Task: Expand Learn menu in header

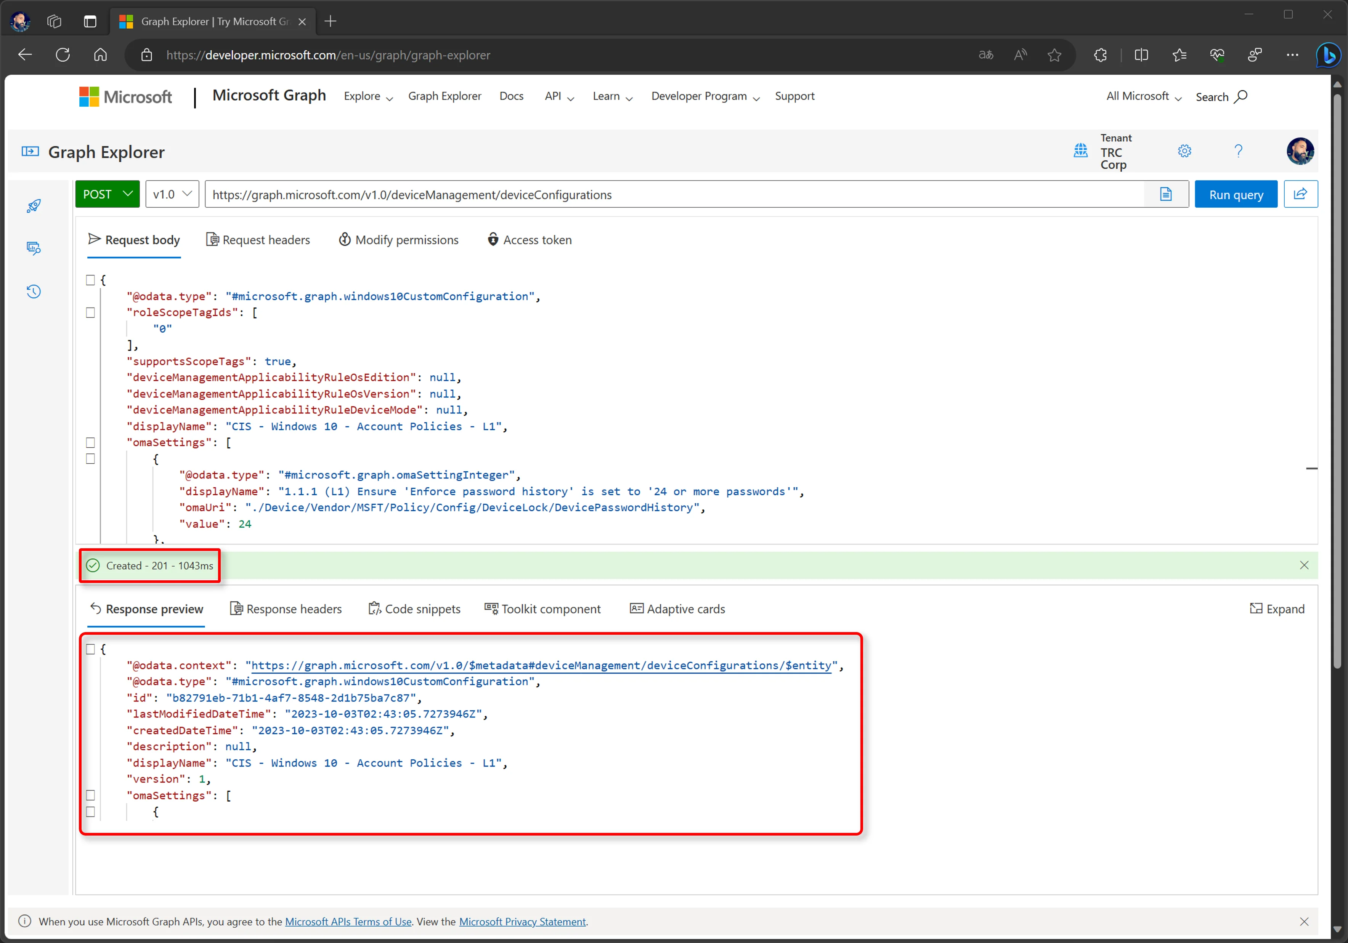Action: [x=612, y=96]
